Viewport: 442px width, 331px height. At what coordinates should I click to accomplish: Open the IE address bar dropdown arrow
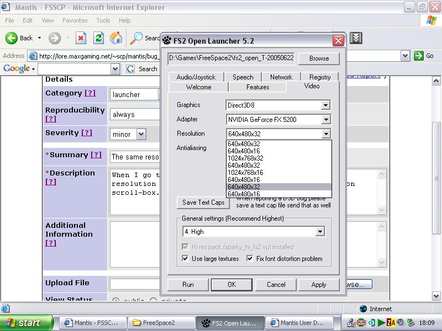tap(405, 56)
